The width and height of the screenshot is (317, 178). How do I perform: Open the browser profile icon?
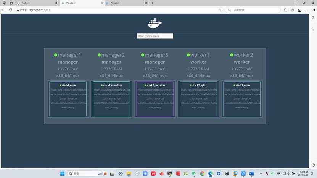click(x=299, y=10)
